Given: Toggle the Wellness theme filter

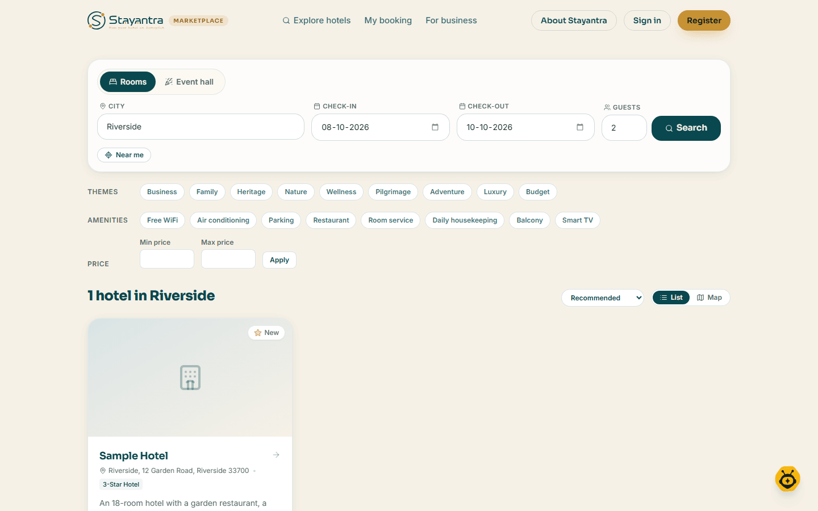Looking at the screenshot, I should tap(341, 192).
